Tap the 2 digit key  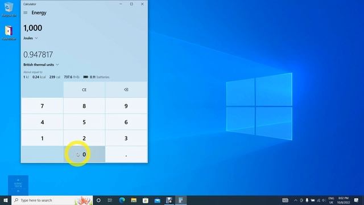84,138
